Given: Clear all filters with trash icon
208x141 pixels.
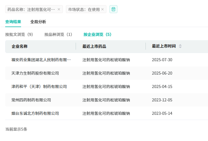Looking at the screenshot, I should [113, 9].
